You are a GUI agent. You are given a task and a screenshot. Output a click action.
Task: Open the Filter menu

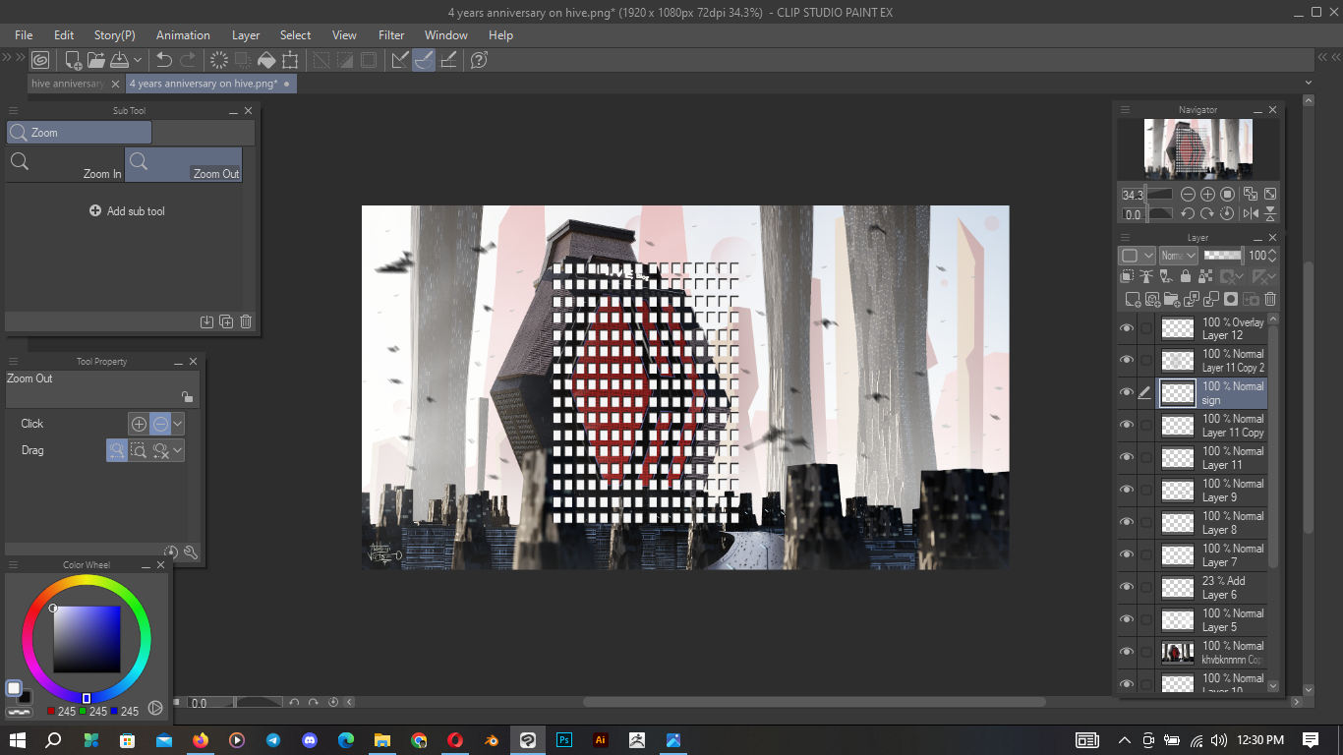(391, 35)
